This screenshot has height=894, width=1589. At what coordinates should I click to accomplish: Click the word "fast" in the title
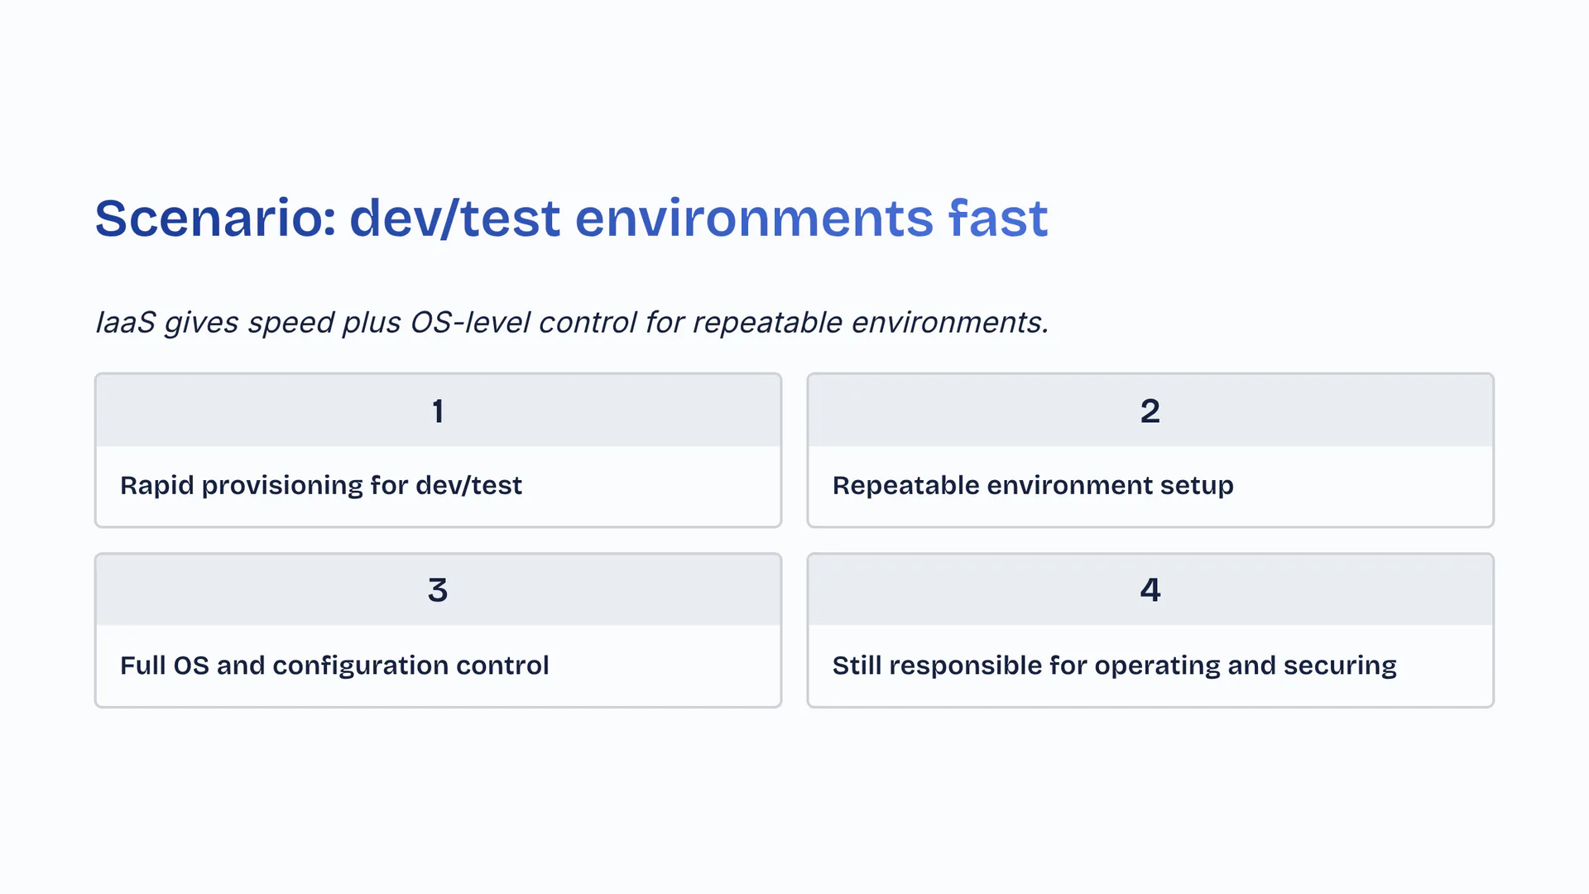pos(998,219)
